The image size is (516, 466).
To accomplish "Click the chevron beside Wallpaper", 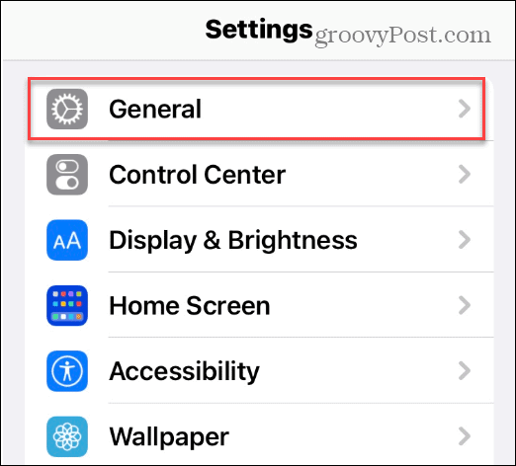I will (x=465, y=436).
